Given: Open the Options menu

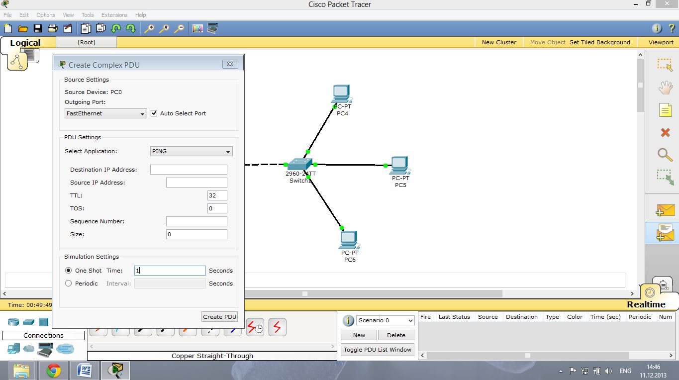Looking at the screenshot, I should 46,15.
